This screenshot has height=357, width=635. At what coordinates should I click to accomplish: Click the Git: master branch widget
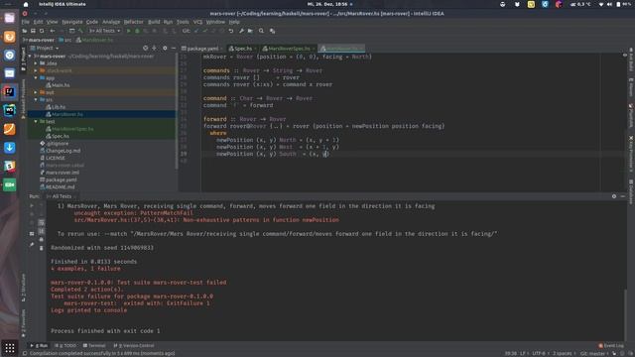(x=594, y=353)
